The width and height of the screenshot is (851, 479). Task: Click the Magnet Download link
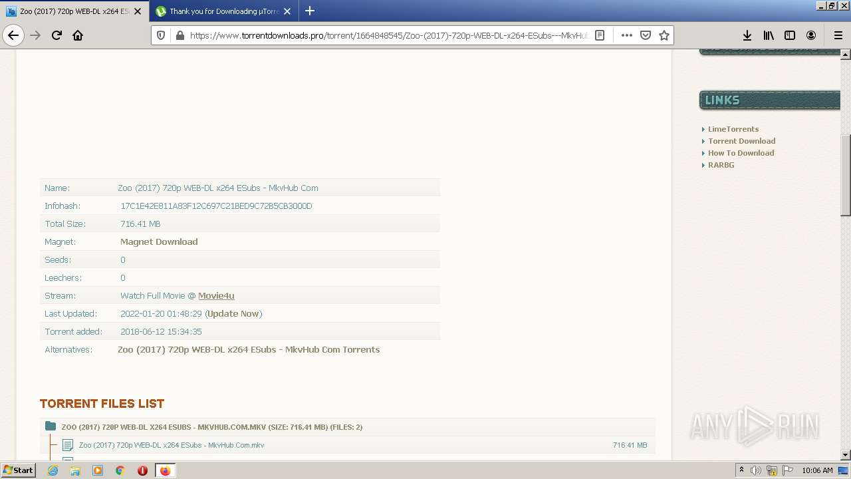(x=159, y=241)
